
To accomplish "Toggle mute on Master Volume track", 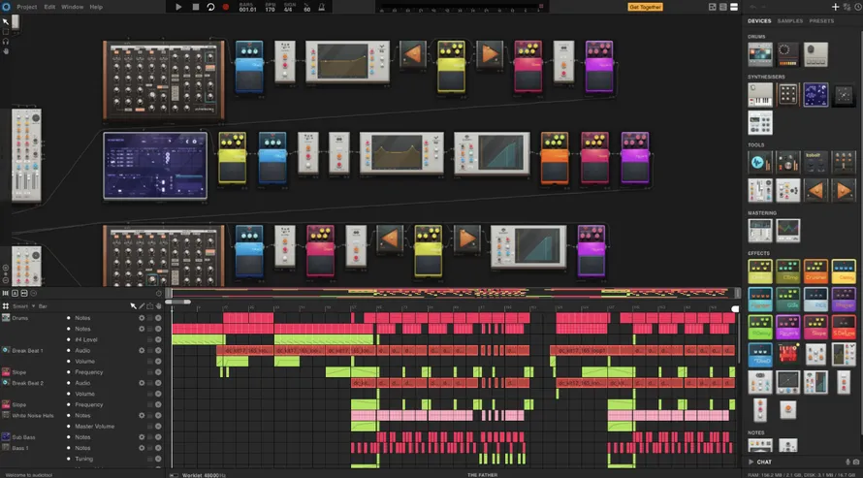I will click(158, 427).
